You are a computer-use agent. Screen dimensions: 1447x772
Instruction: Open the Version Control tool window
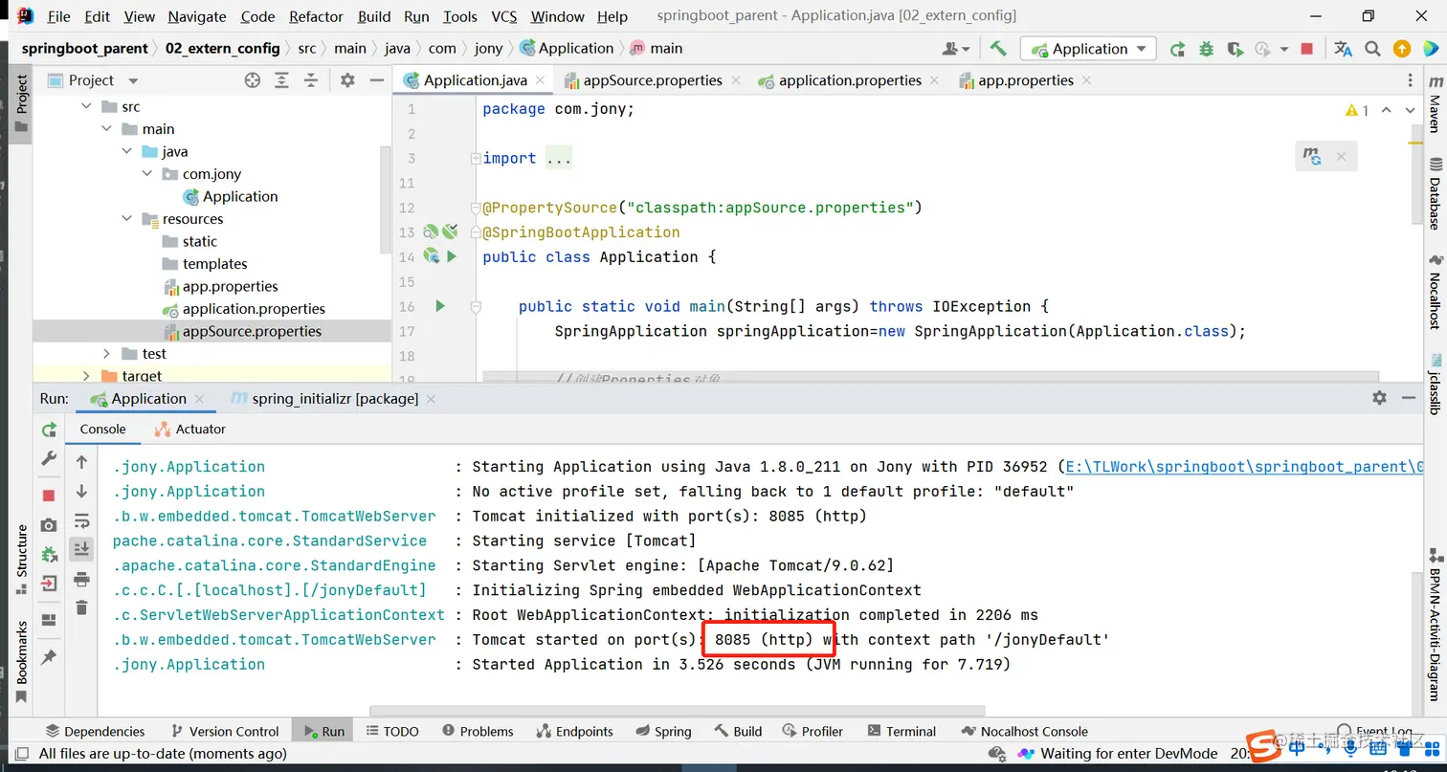pyautogui.click(x=224, y=731)
